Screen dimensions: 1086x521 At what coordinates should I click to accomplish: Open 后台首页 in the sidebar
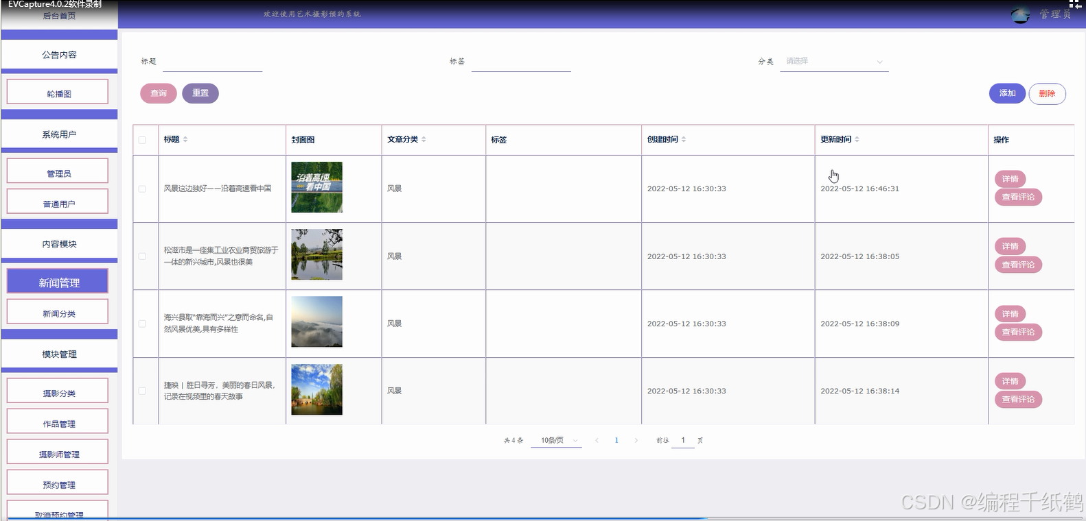pos(59,16)
